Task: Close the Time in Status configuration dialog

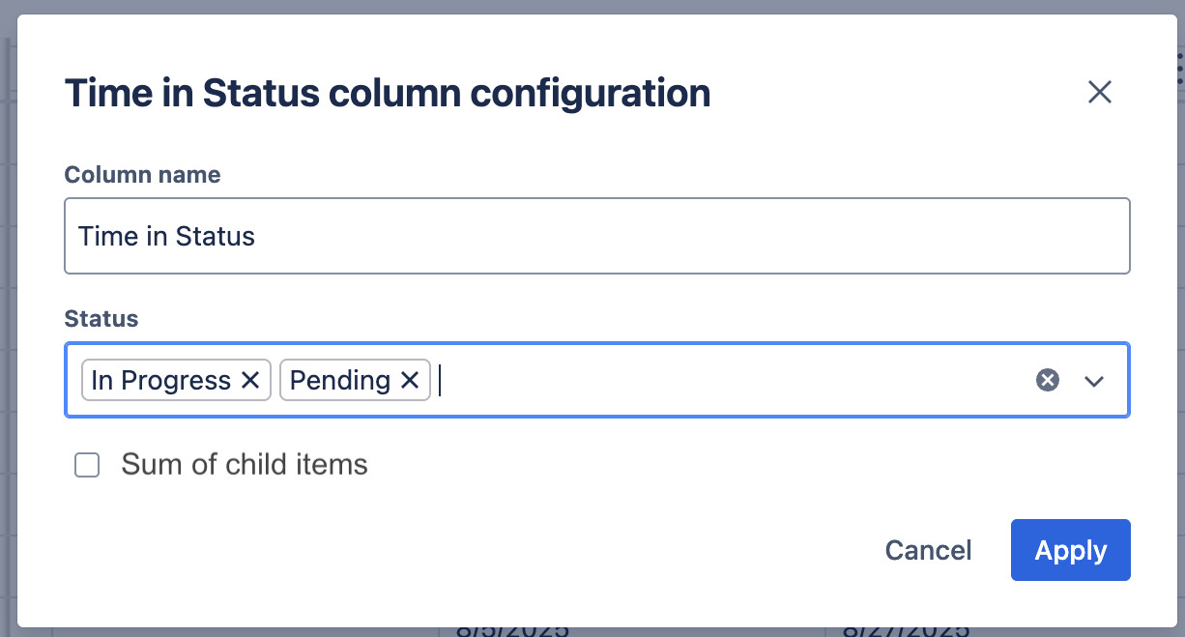Action: pos(1100,93)
